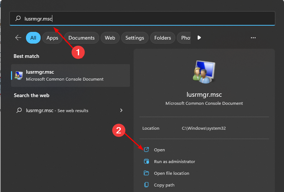Click the Open file location folder icon
Screen dimensions: 284x192
coord(146,173)
